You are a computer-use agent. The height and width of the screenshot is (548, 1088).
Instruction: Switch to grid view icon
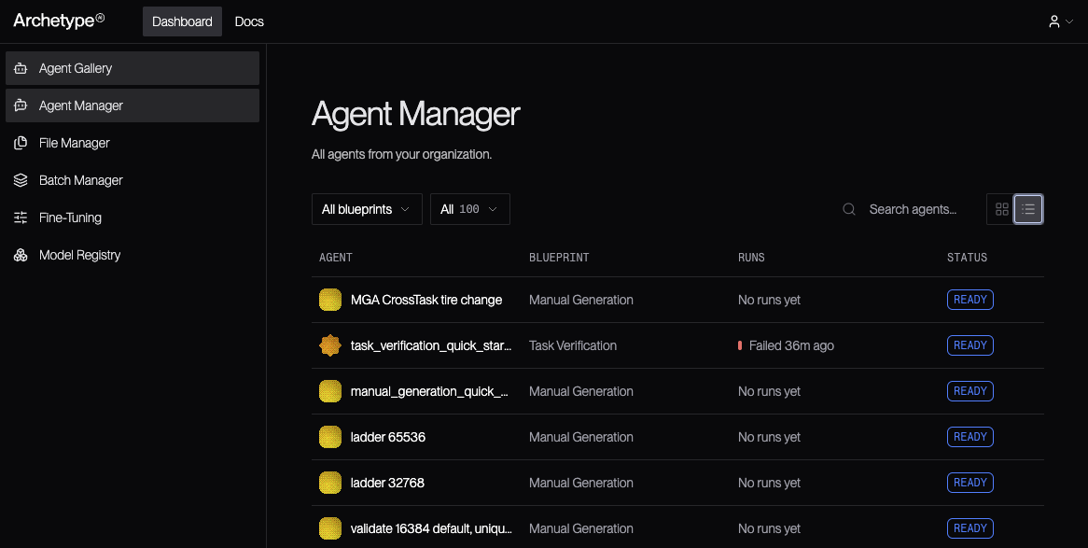click(x=1001, y=209)
